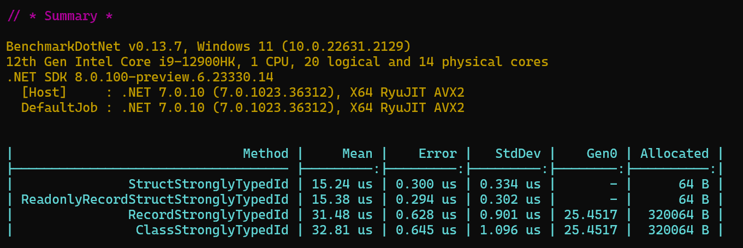
Task: Click the Gen0 column header
Action: tap(602, 153)
